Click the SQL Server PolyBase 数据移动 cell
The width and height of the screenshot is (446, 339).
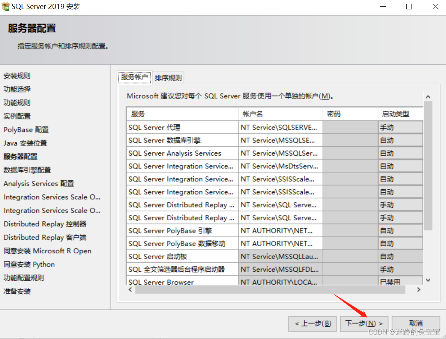click(x=182, y=244)
